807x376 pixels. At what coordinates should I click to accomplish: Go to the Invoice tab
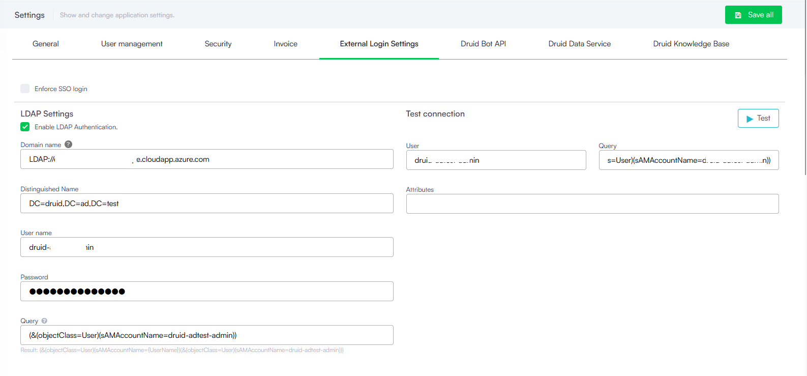(x=285, y=44)
